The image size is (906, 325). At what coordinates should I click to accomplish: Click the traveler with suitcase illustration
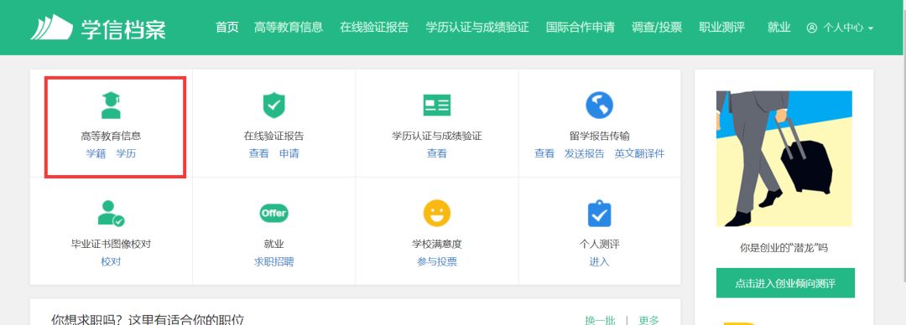tap(784, 159)
